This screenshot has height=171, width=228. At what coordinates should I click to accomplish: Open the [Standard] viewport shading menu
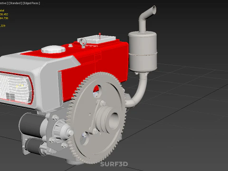15,3
